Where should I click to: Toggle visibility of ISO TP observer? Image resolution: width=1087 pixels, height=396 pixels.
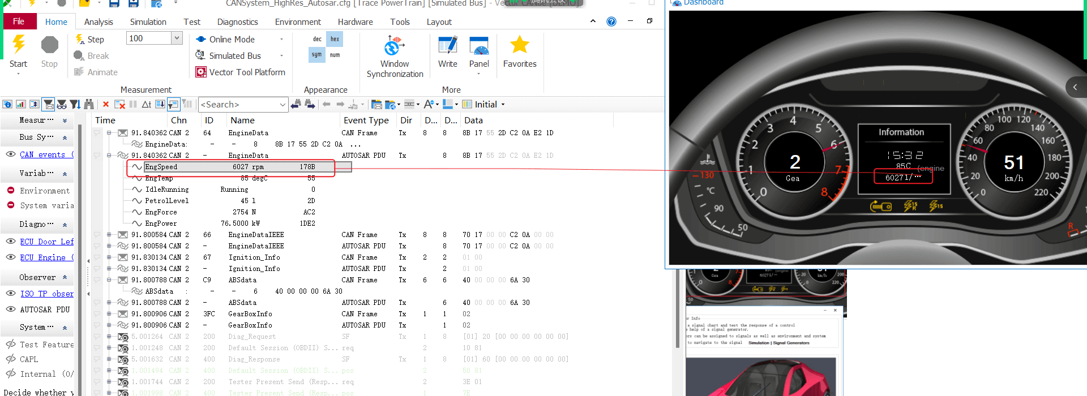click(x=10, y=294)
